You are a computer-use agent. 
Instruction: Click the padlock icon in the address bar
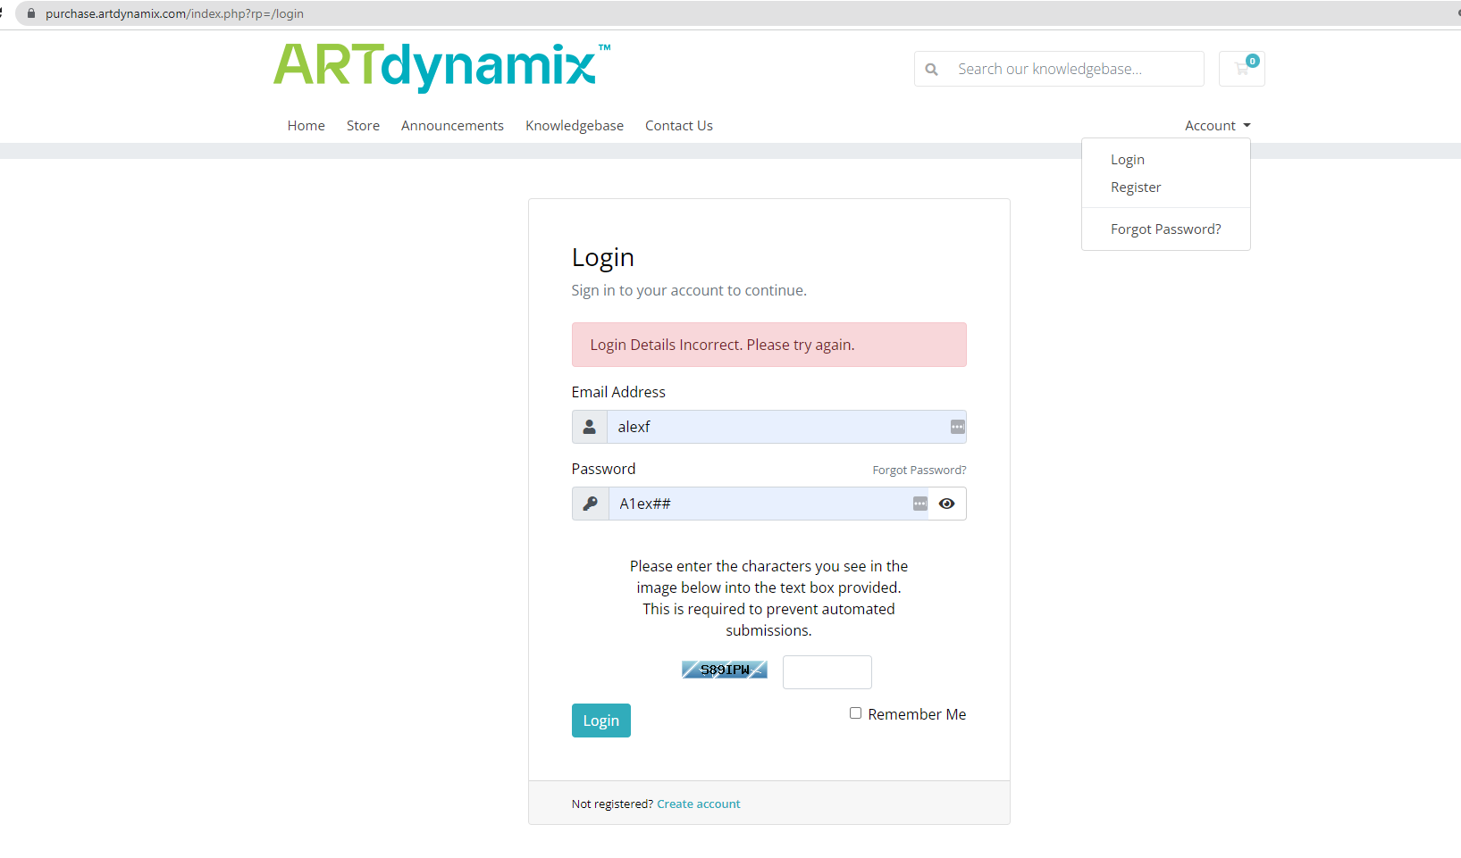tap(31, 13)
